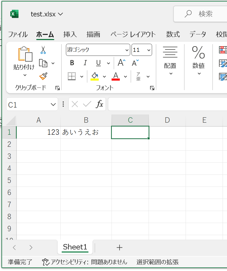Switch to the 数式 tab

[x=173, y=34]
